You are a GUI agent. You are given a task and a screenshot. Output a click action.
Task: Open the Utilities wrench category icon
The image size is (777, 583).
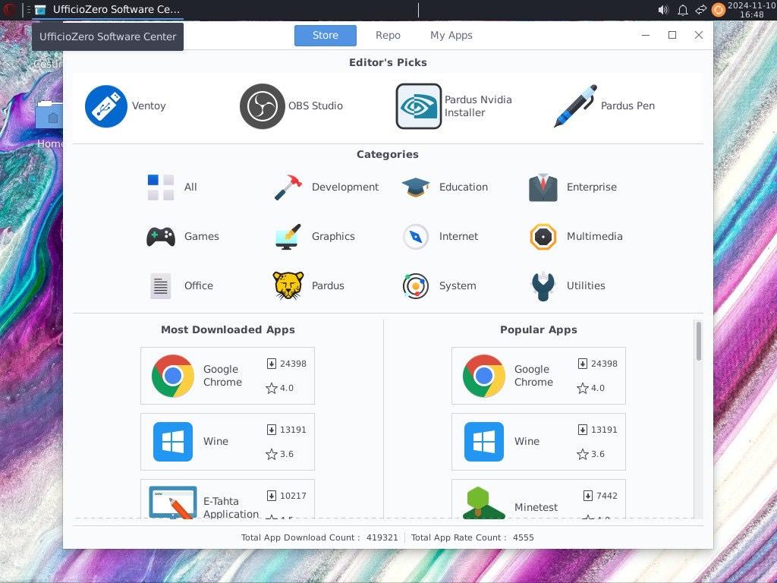pos(543,286)
